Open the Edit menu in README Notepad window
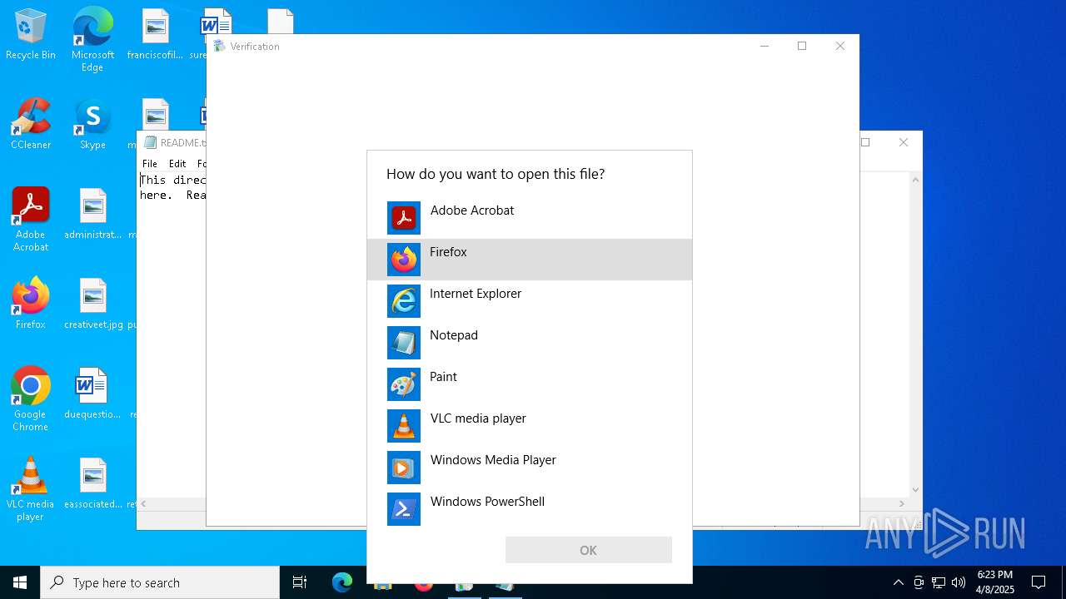 177,164
